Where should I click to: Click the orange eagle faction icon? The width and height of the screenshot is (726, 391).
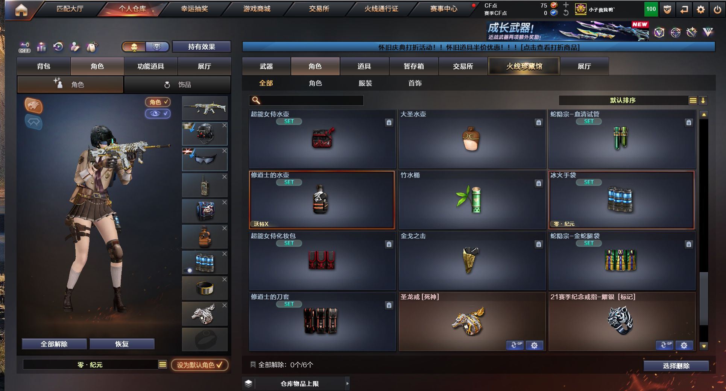click(x=33, y=105)
